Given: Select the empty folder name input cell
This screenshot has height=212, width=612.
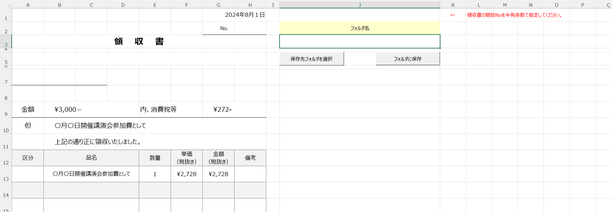Looking at the screenshot, I should [x=359, y=41].
